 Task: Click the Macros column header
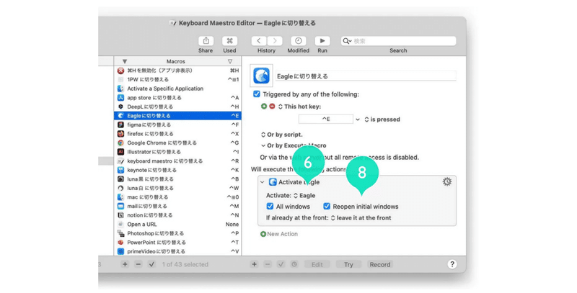tap(176, 61)
